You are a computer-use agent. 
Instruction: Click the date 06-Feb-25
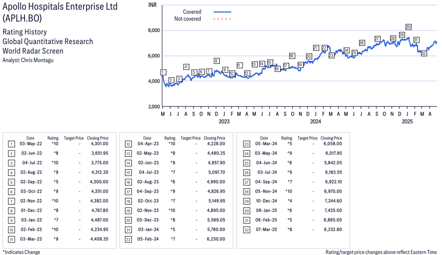click(x=266, y=220)
